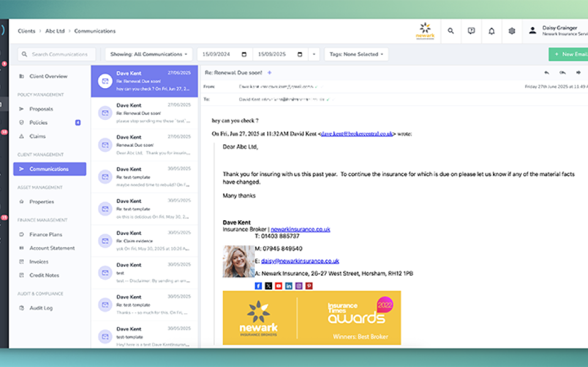Open the settings gear icon
Image resolution: width=588 pixels, height=367 pixels.
[x=512, y=31]
